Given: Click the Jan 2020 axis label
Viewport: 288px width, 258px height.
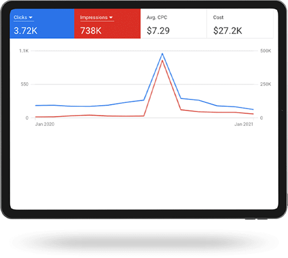Looking at the screenshot, I should pos(45,124).
